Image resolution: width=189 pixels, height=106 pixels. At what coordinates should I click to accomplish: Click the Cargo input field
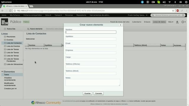click(x=91, y=60)
